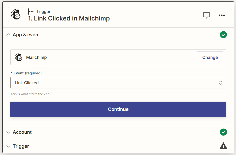Viewport: 236px width, 155px height.
Task: Click the Mailchimp logo in the step header
Action: click(x=16, y=15)
